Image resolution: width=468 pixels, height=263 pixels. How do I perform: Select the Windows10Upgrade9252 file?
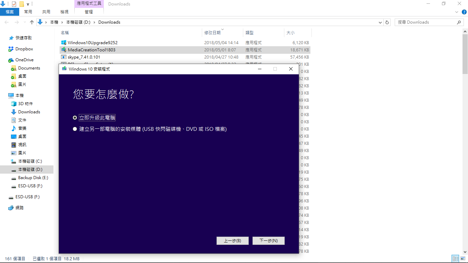pos(185,43)
